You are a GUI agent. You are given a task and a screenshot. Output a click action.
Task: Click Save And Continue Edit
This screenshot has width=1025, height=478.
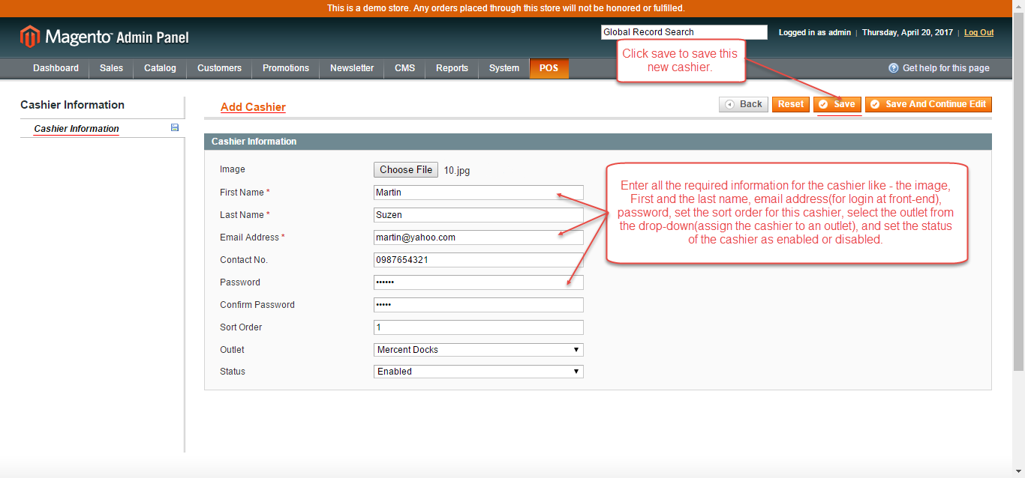[928, 104]
